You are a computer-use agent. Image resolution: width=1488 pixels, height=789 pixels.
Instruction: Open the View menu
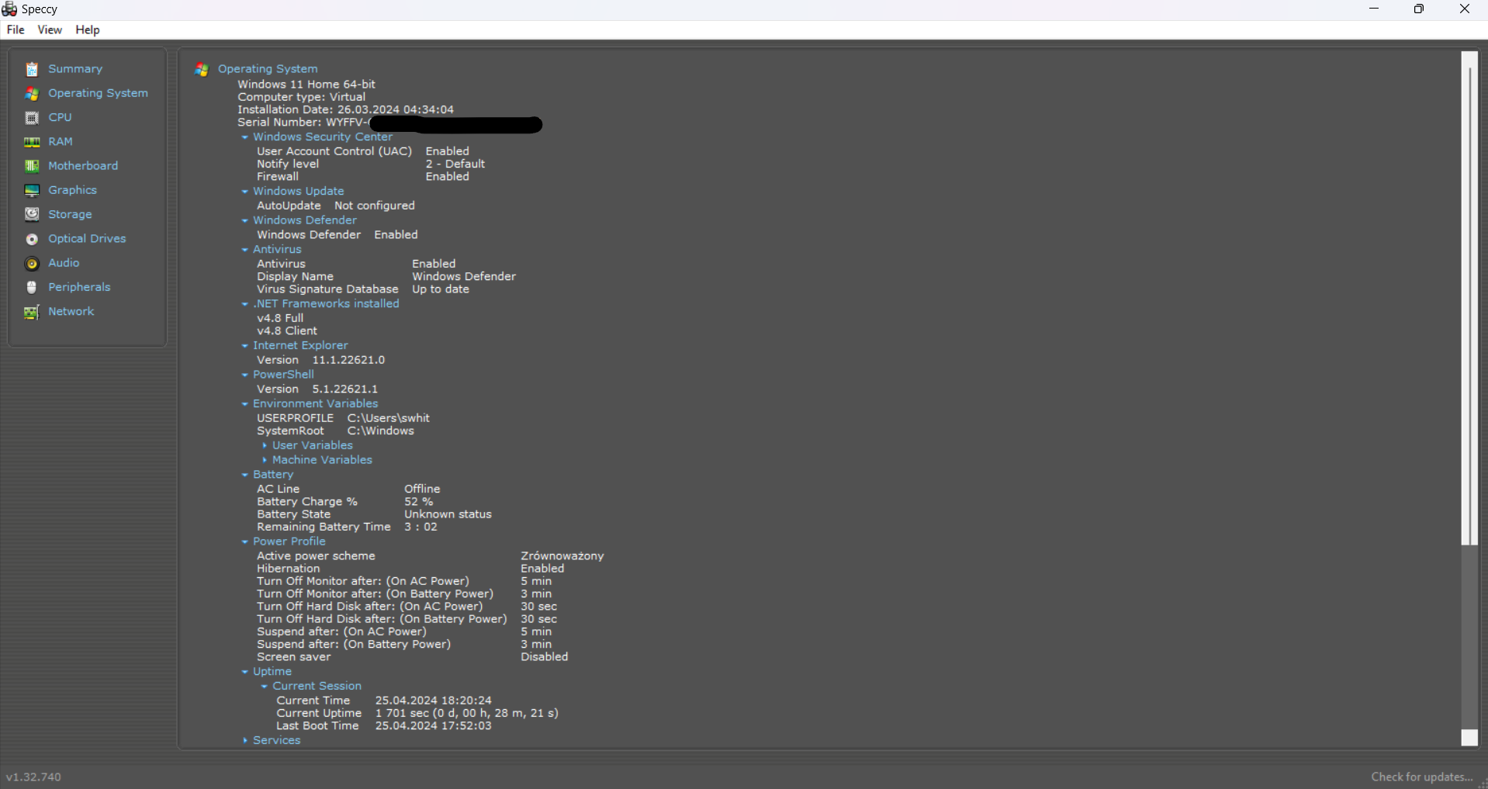[50, 29]
